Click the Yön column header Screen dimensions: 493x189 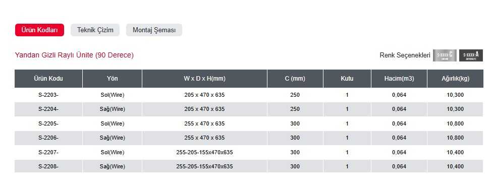pos(112,79)
